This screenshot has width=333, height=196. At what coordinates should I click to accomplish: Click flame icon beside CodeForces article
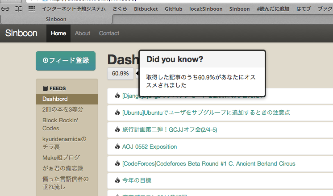coord(117,163)
